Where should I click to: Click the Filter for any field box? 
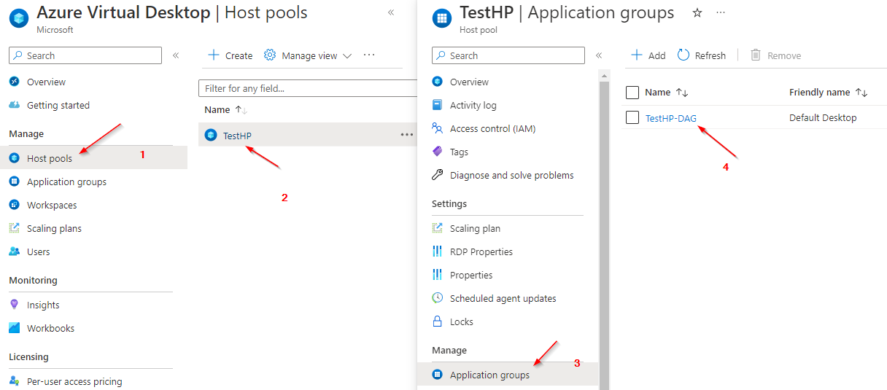pos(308,88)
